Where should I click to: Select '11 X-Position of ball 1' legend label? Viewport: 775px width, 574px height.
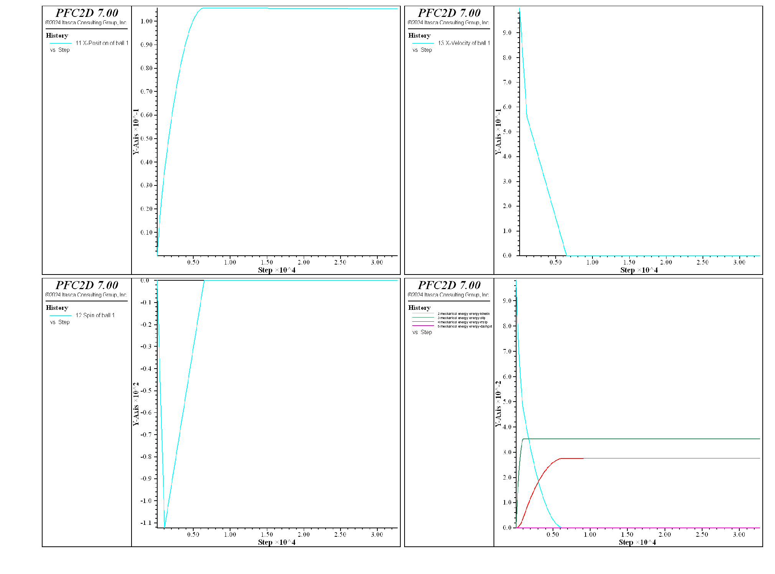coord(102,43)
